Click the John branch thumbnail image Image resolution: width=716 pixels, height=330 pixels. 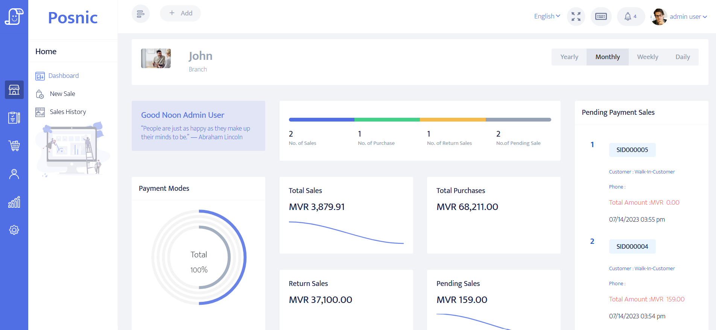pos(156,58)
